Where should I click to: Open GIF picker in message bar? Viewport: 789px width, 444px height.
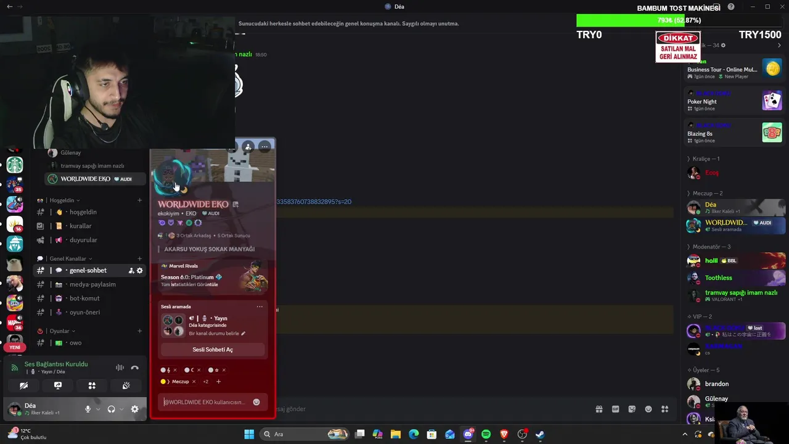point(615,409)
